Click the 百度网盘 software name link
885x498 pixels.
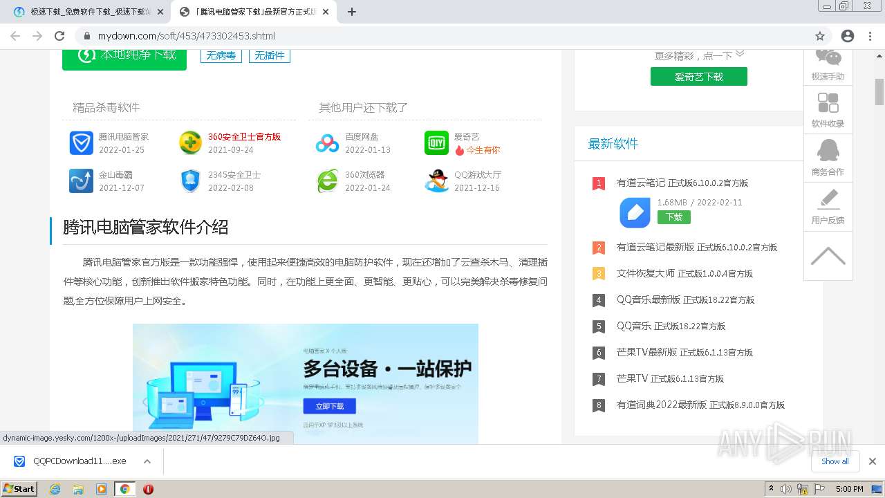pyautogui.click(x=362, y=137)
